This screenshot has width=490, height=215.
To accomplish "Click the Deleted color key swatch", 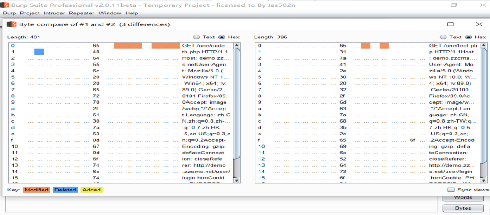I will click(x=65, y=190).
